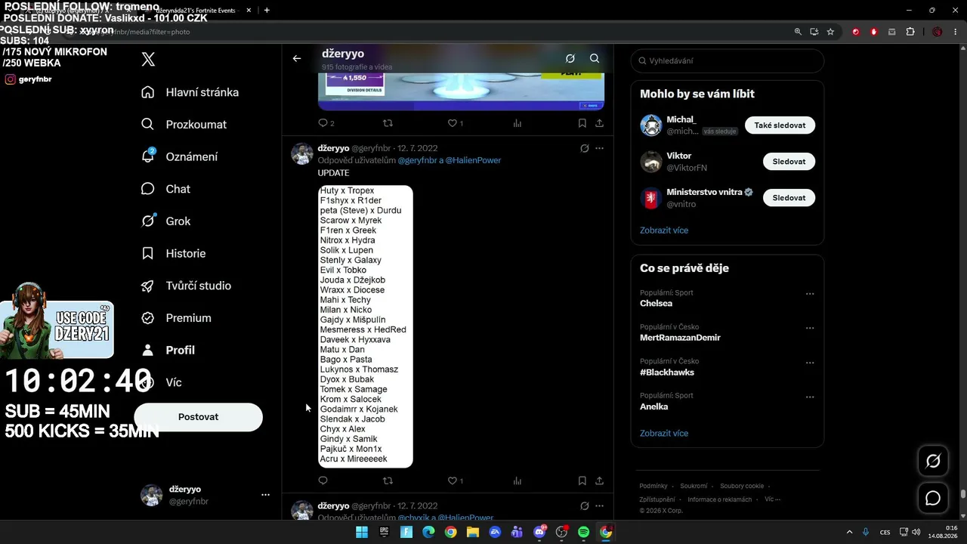Open the MertRamazanDemir trending topic

point(680,338)
